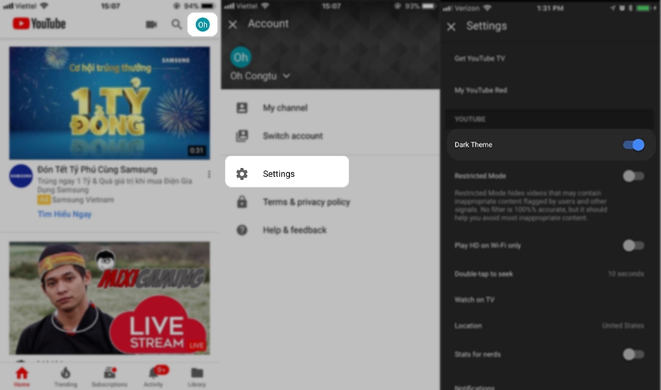
Task: Enable the Stats for nerds switch
Action: (633, 354)
